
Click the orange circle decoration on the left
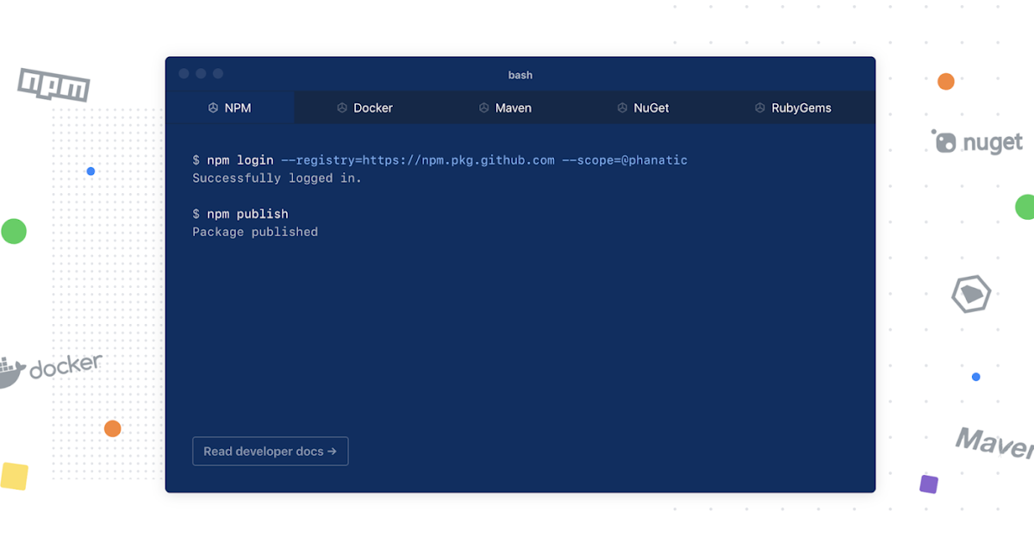point(112,428)
